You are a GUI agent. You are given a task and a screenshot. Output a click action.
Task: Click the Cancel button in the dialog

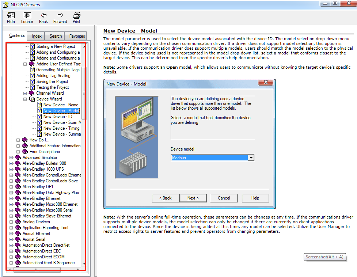click(x=224, y=198)
